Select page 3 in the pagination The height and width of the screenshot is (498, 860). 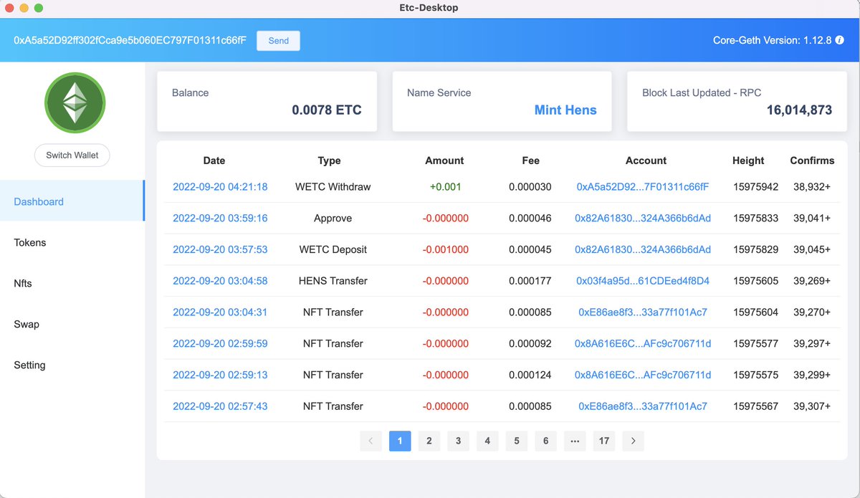click(x=458, y=441)
